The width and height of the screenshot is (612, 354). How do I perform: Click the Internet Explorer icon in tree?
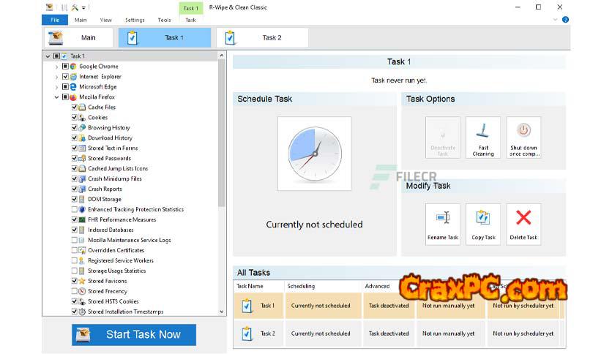73,76
